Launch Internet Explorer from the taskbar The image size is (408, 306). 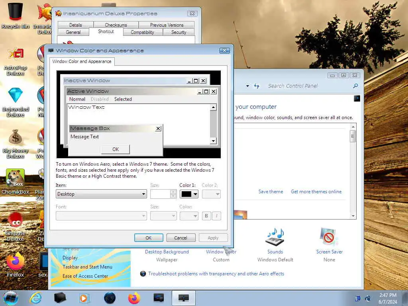point(35,298)
